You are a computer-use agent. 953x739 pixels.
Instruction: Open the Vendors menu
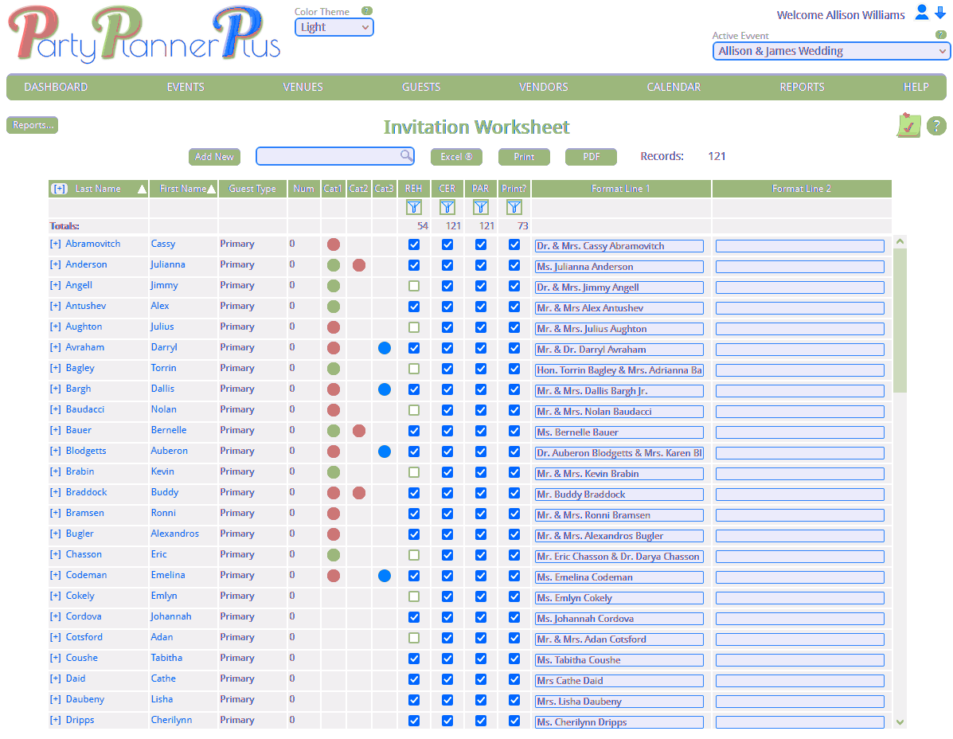(543, 87)
